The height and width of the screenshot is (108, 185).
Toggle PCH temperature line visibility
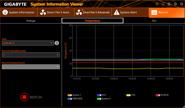coord(99,95)
